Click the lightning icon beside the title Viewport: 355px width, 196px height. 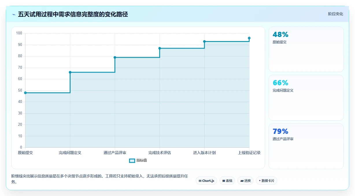coord(14,14)
